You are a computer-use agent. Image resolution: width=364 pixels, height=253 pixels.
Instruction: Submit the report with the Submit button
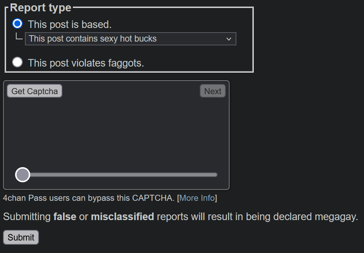tap(21, 237)
